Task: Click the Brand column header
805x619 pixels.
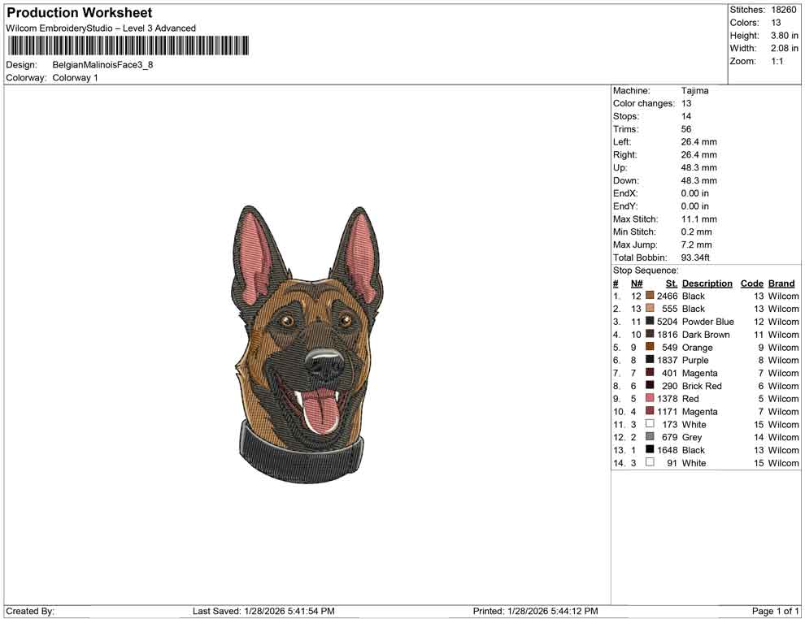Action: 781,283
